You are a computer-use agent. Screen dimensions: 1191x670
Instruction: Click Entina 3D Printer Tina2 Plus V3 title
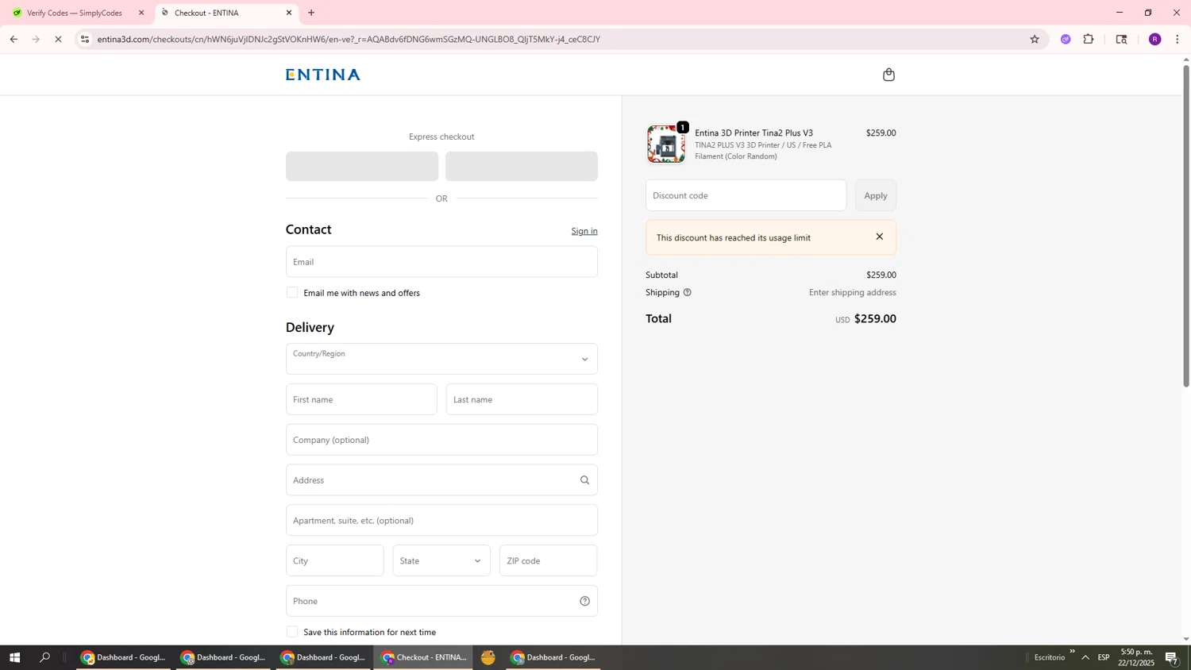[x=754, y=133]
